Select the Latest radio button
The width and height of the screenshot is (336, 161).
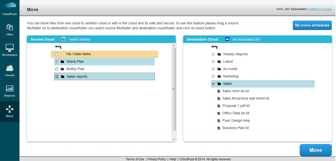coord(213,62)
